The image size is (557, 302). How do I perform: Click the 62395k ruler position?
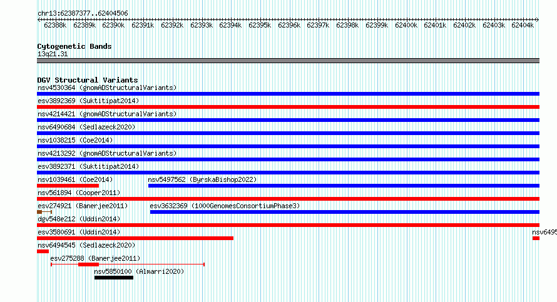pos(260,25)
